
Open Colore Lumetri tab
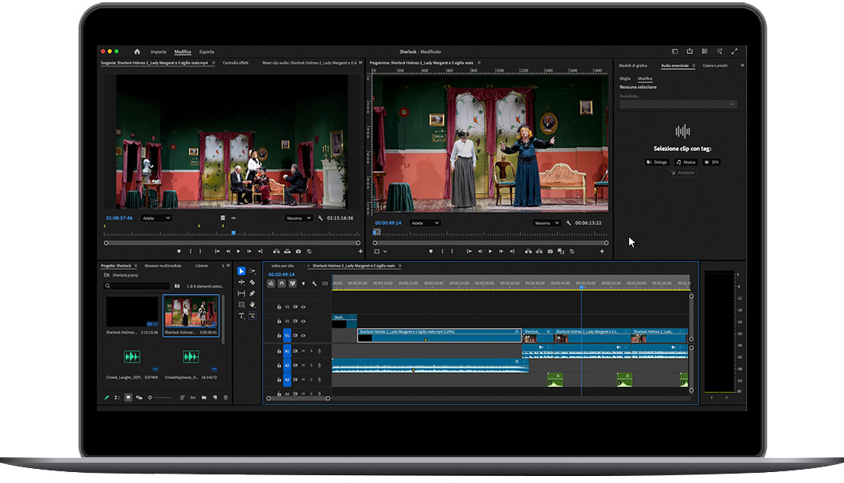(715, 66)
